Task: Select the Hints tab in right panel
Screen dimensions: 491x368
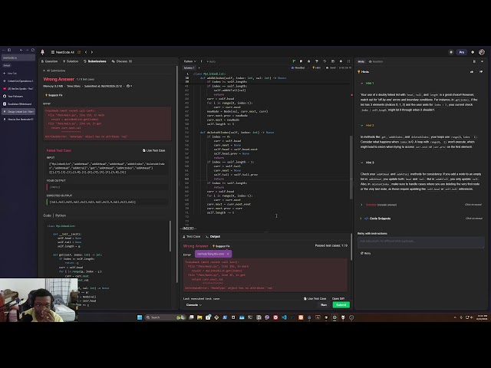Action: click(x=361, y=61)
